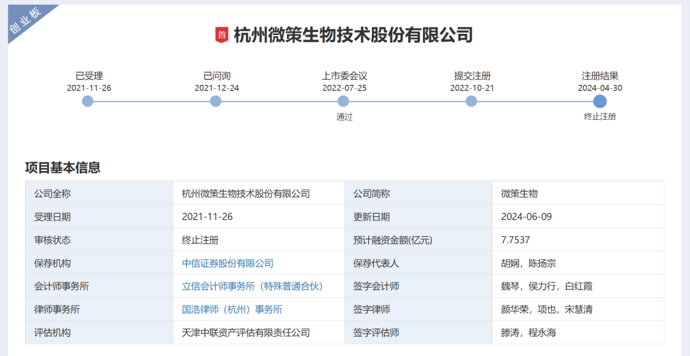The width and height of the screenshot is (690, 356).
Task: Click the 7.7537 estimated financing amount cell
Action: point(516,240)
